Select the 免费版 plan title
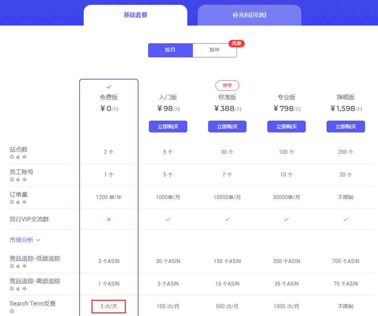 click(x=109, y=97)
